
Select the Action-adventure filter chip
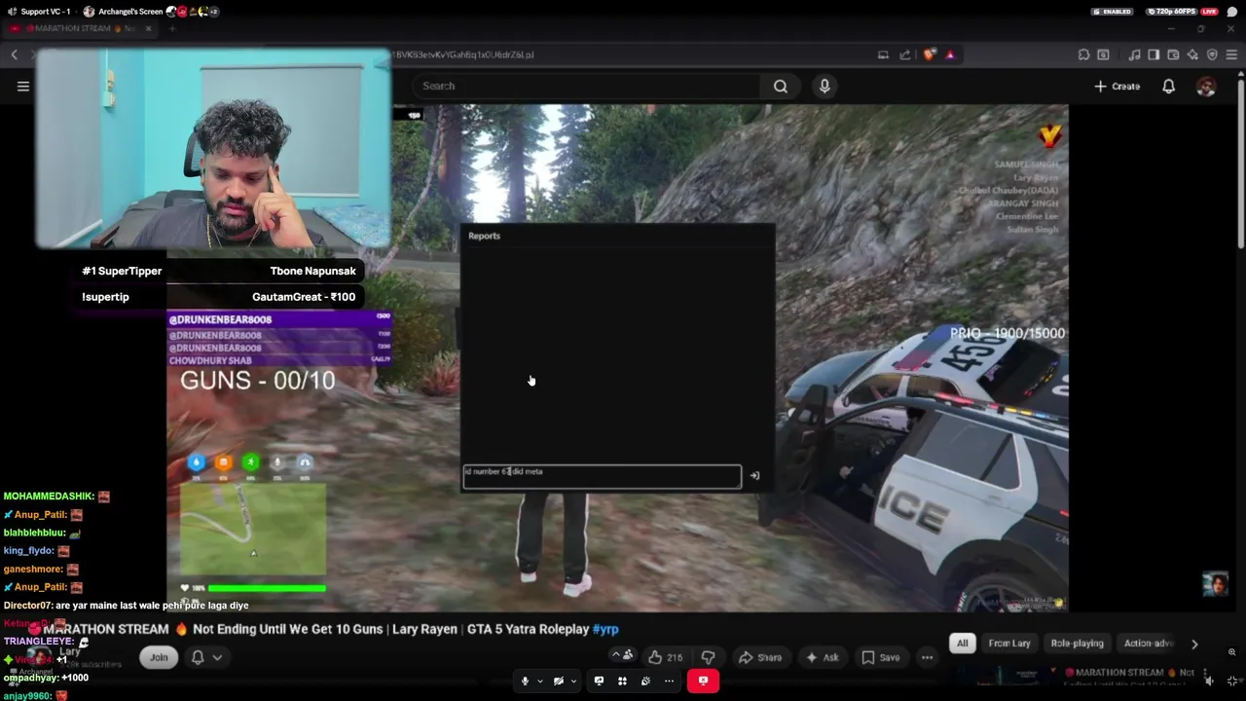coord(1149,644)
